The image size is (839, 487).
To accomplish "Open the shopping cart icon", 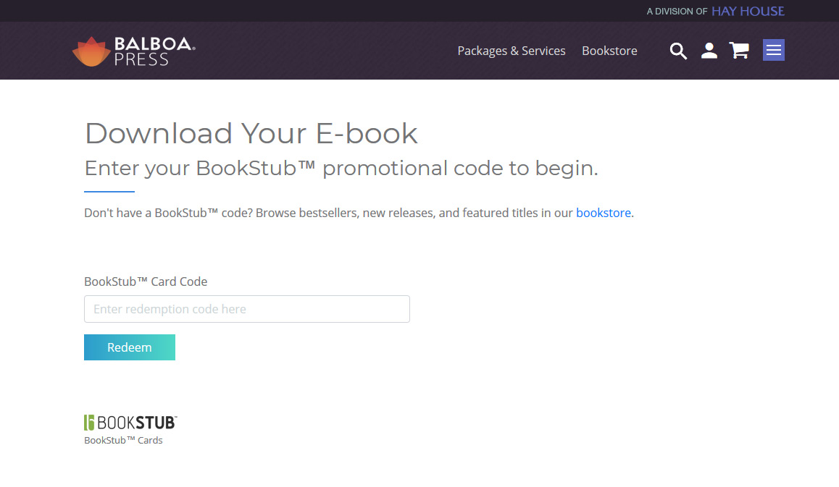I will pos(739,51).
